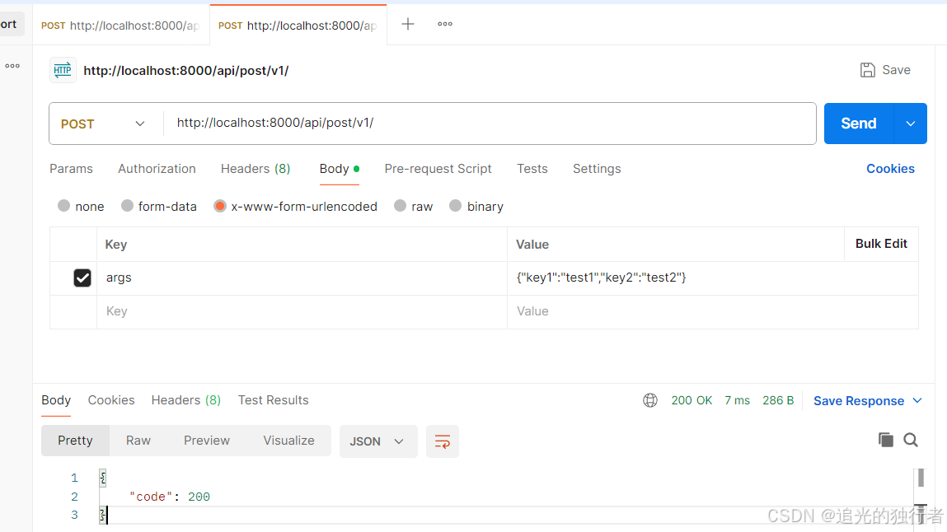Select the binary body type

click(456, 206)
